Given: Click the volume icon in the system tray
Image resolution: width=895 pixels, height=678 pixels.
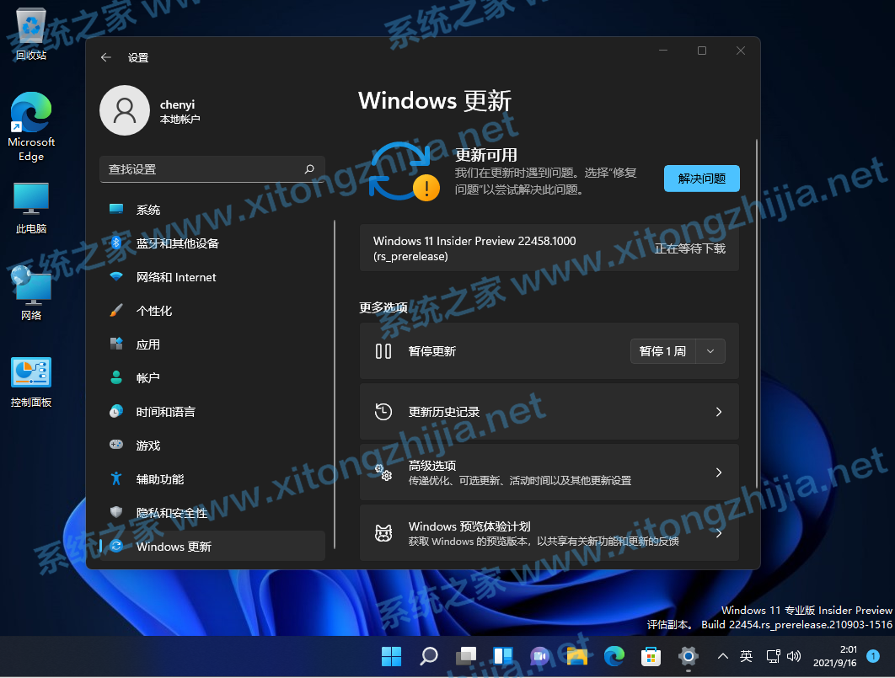Looking at the screenshot, I should click(x=793, y=656).
